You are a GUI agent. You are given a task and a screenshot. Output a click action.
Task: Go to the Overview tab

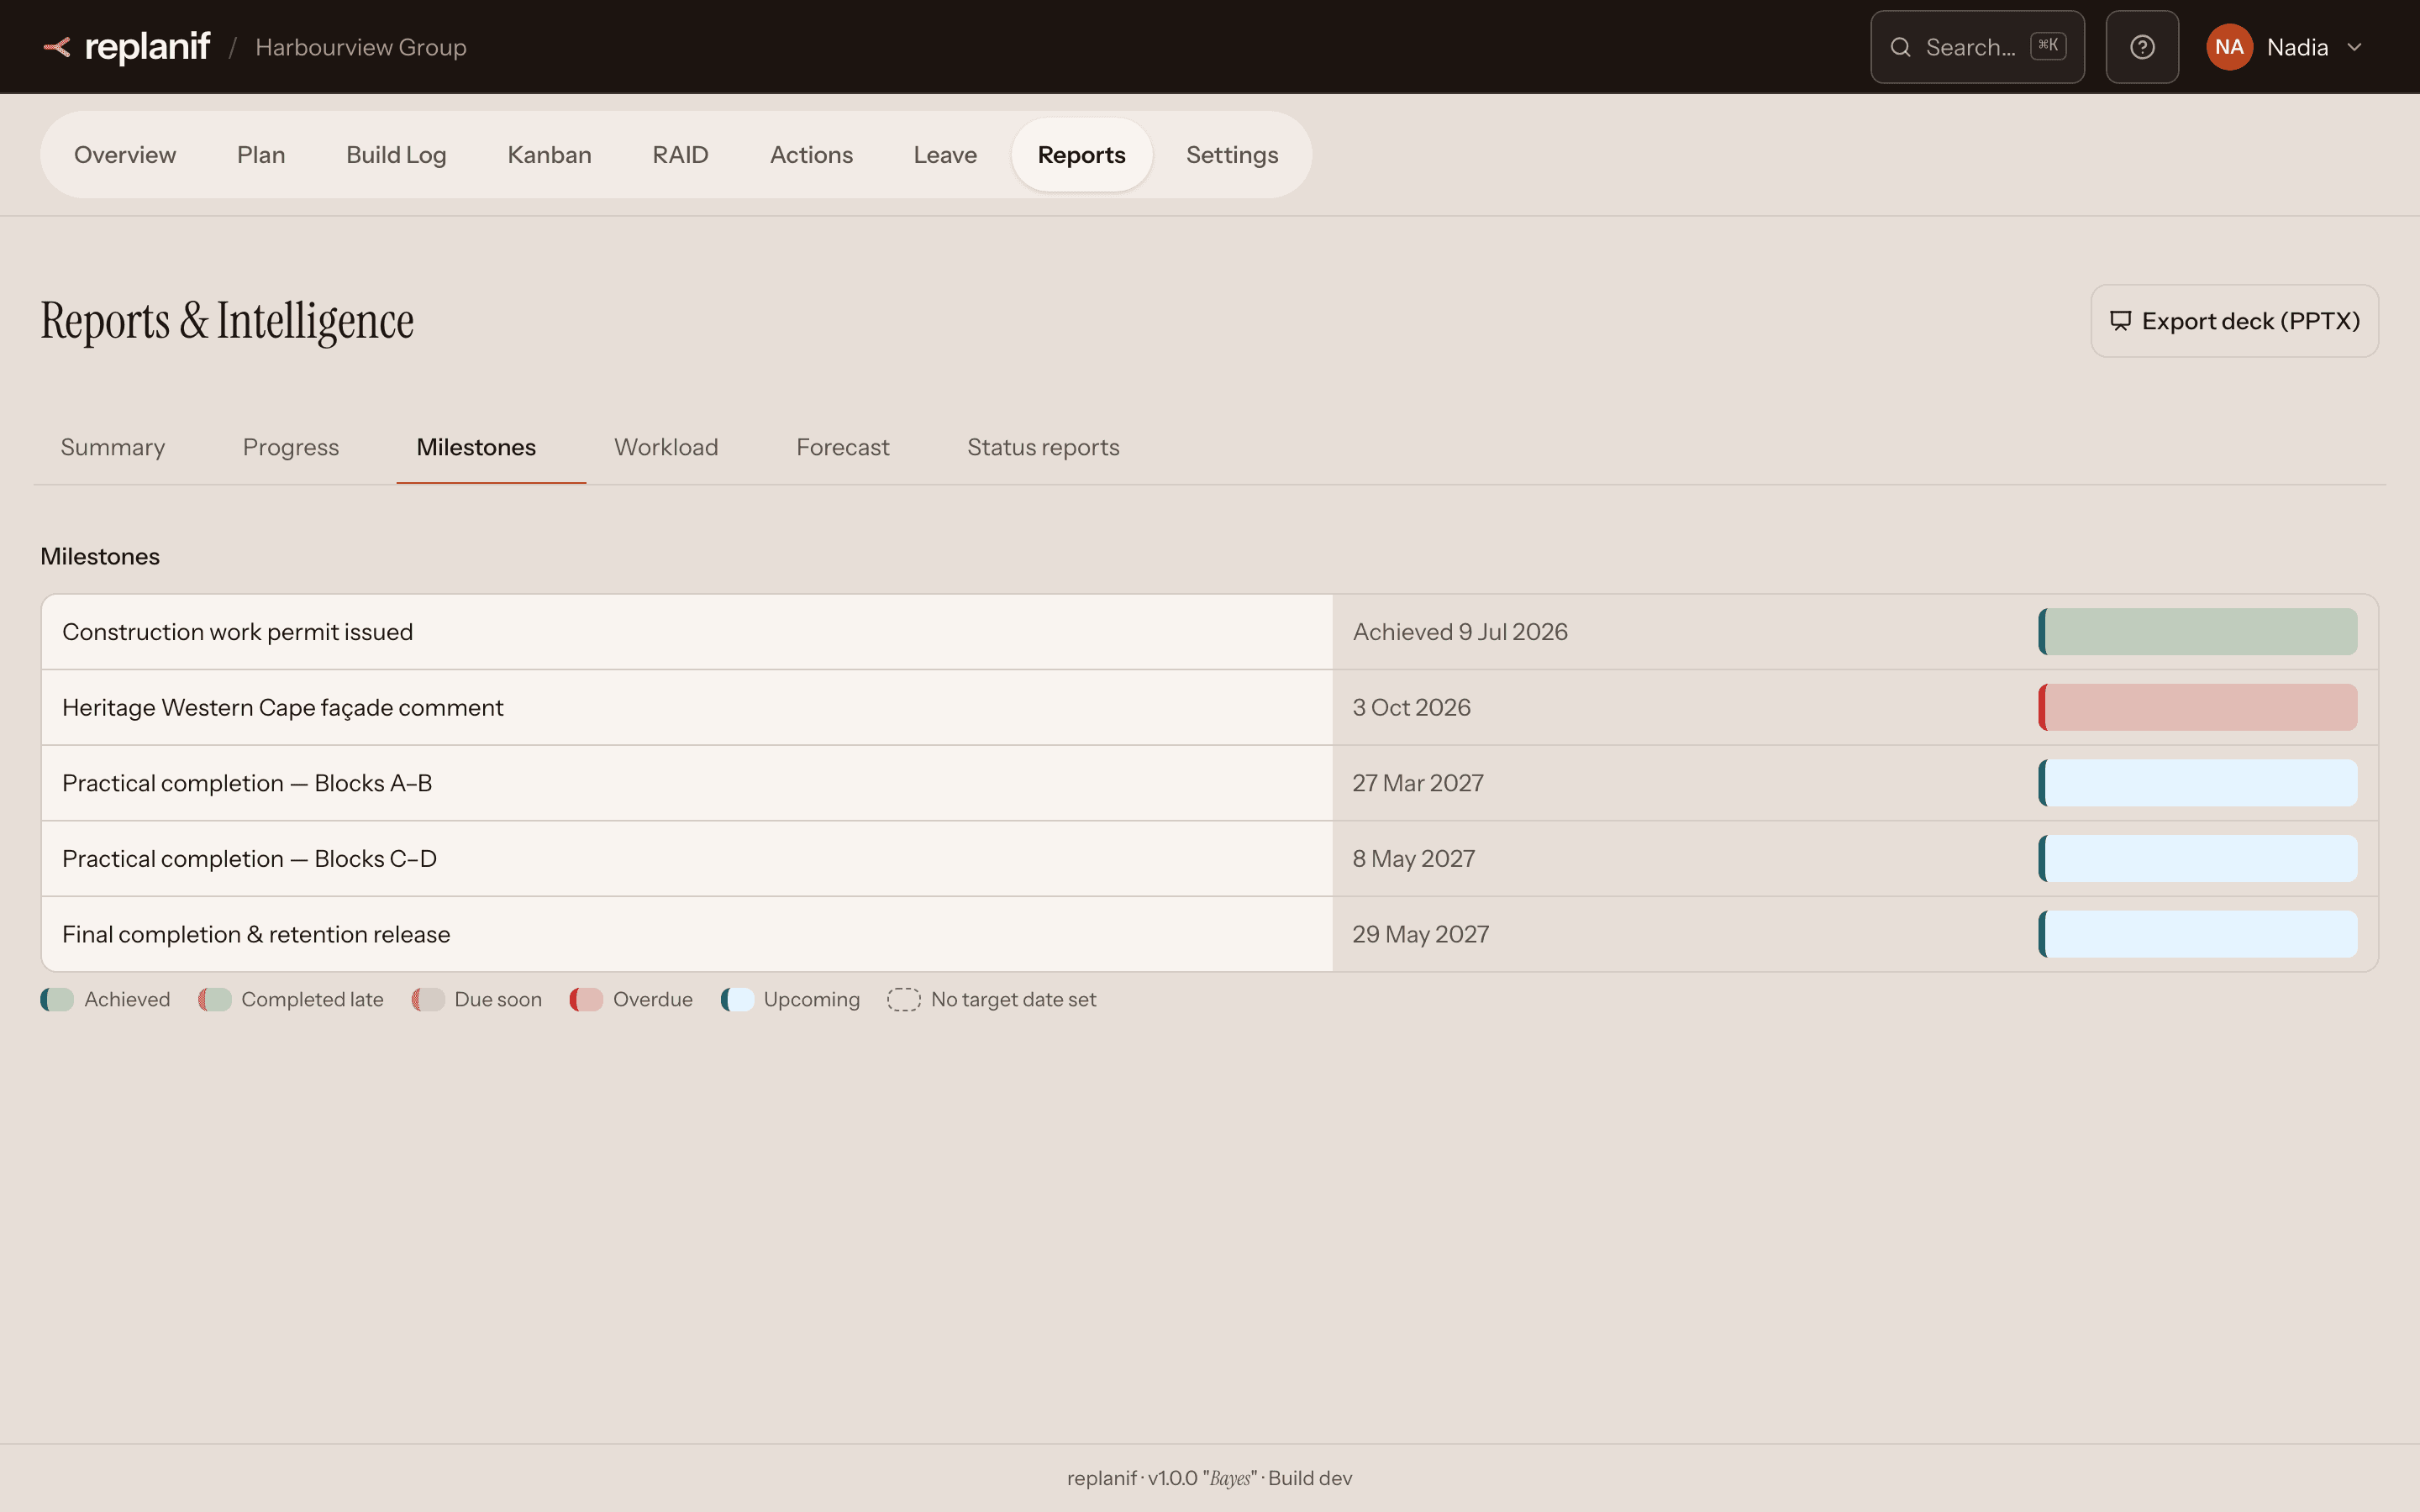(x=125, y=155)
